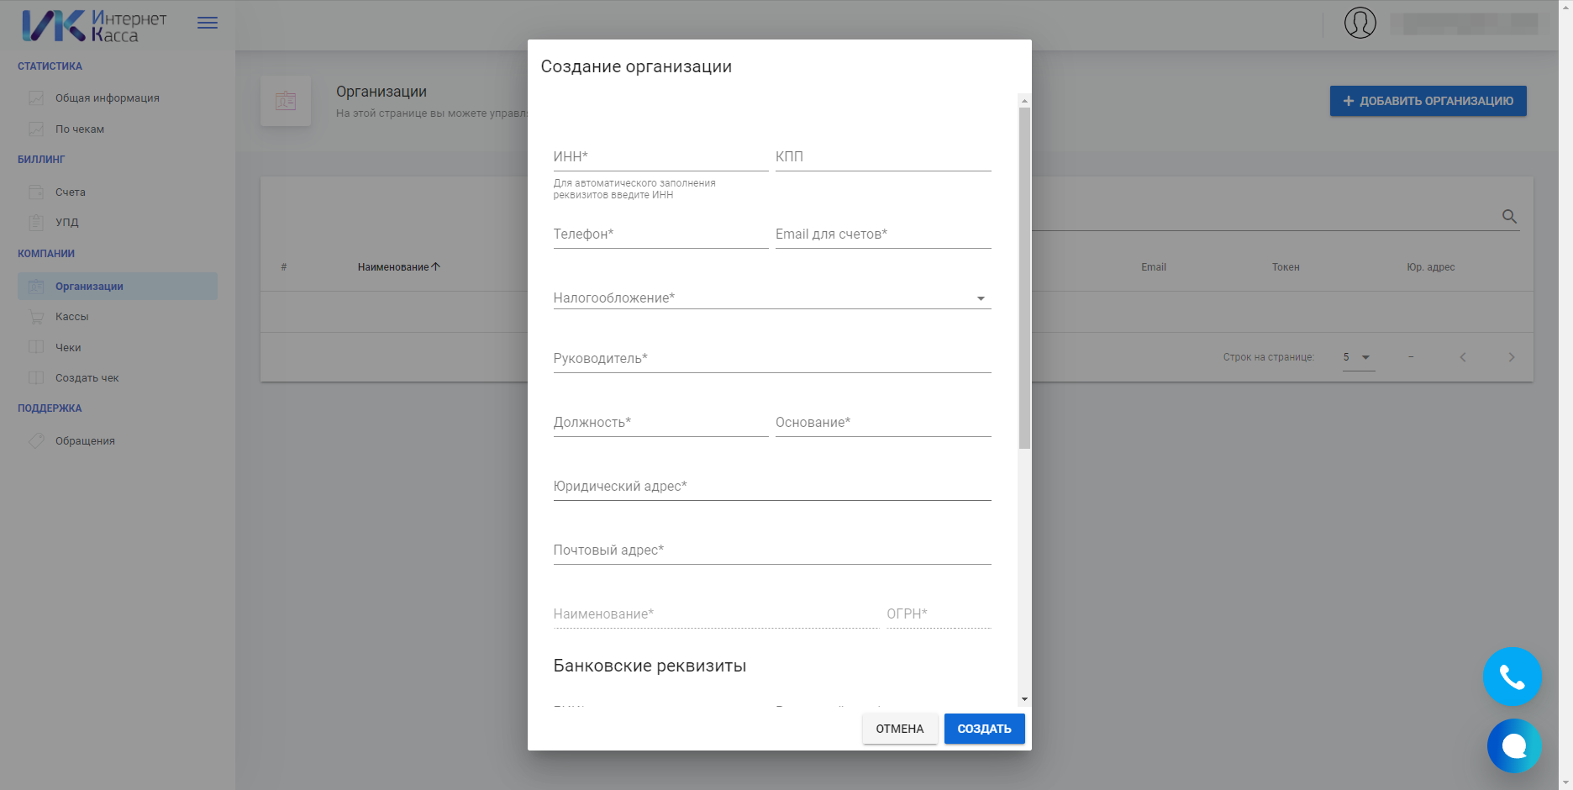The width and height of the screenshot is (1573, 790).
Task: Click the dialog vertical scrollbar thumb
Action: pyautogui.click(x=1024, y=278)
